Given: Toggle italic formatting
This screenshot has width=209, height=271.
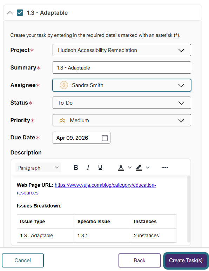Looking at the screenshot, I should [x=88, y=167].
